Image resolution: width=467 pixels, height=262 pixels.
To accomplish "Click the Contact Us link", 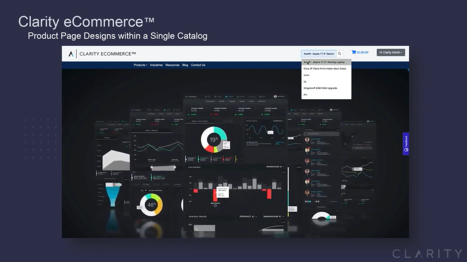I will coord(198,65).
